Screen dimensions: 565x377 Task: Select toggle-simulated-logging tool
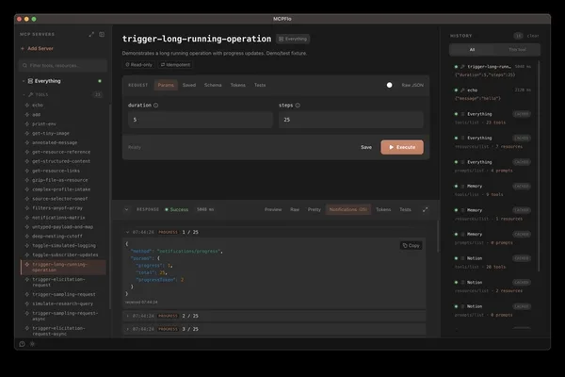point(64,245)
